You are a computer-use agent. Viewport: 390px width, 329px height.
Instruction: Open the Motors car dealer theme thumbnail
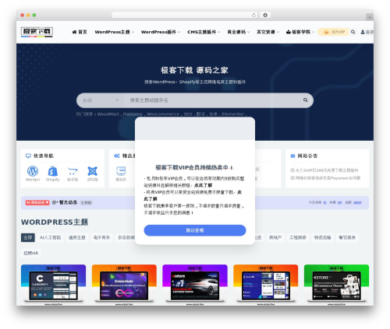[195, 285]
